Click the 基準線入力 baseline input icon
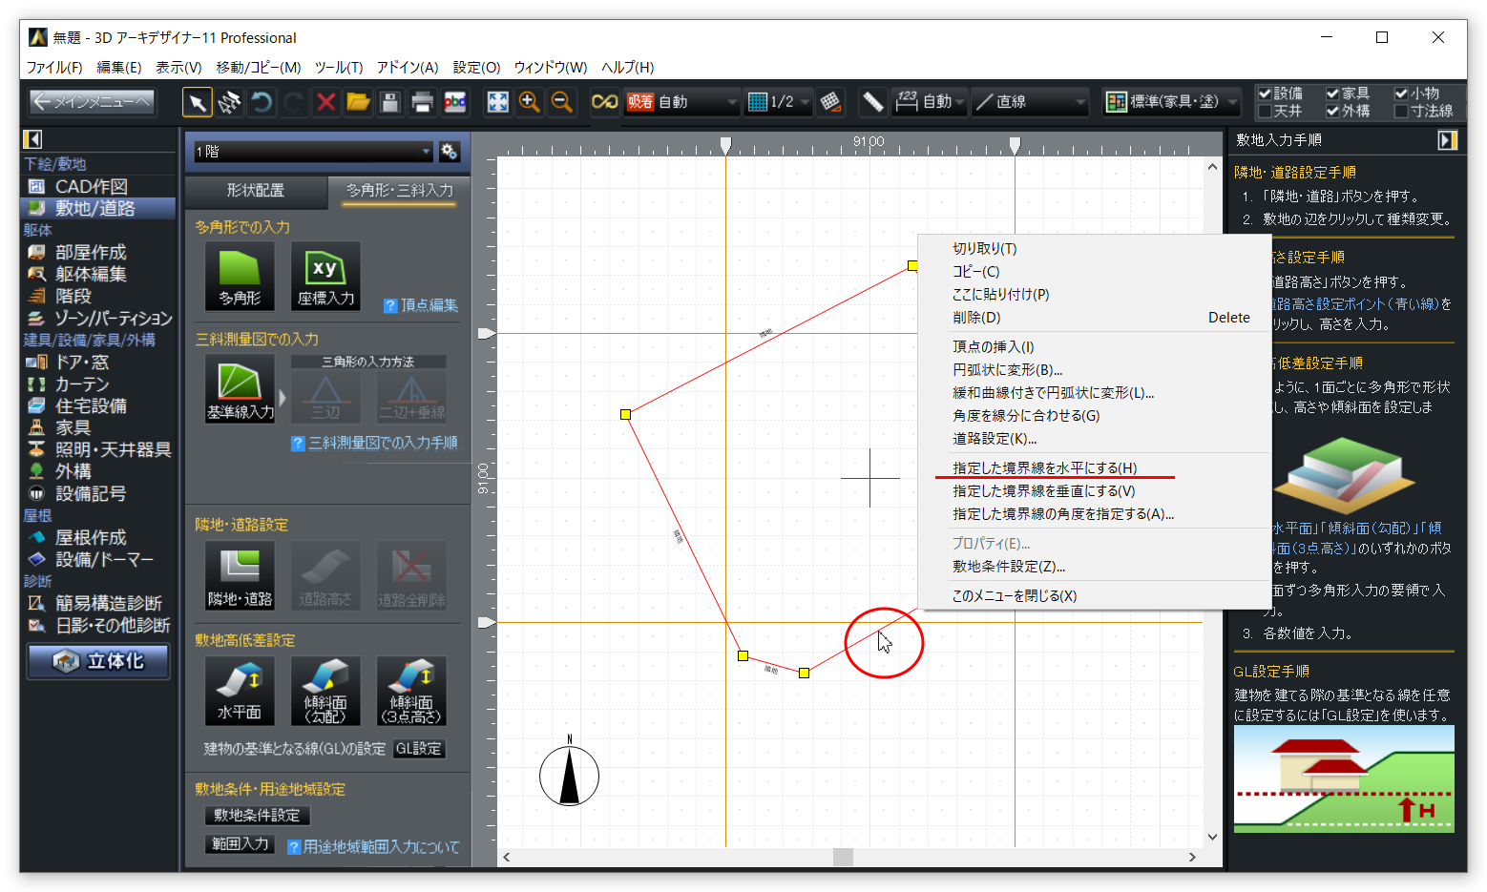This screenshot has height=892, width=1487. click(x=240, y=388)
